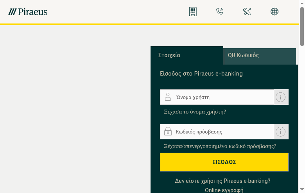
Task: Open the wrench tools icon in header
Action: tap(247, 12)
